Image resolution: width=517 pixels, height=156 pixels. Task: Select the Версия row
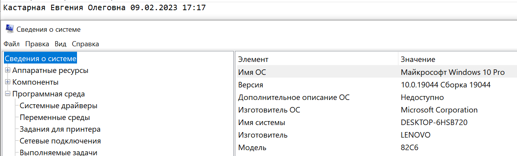(376, 85)
